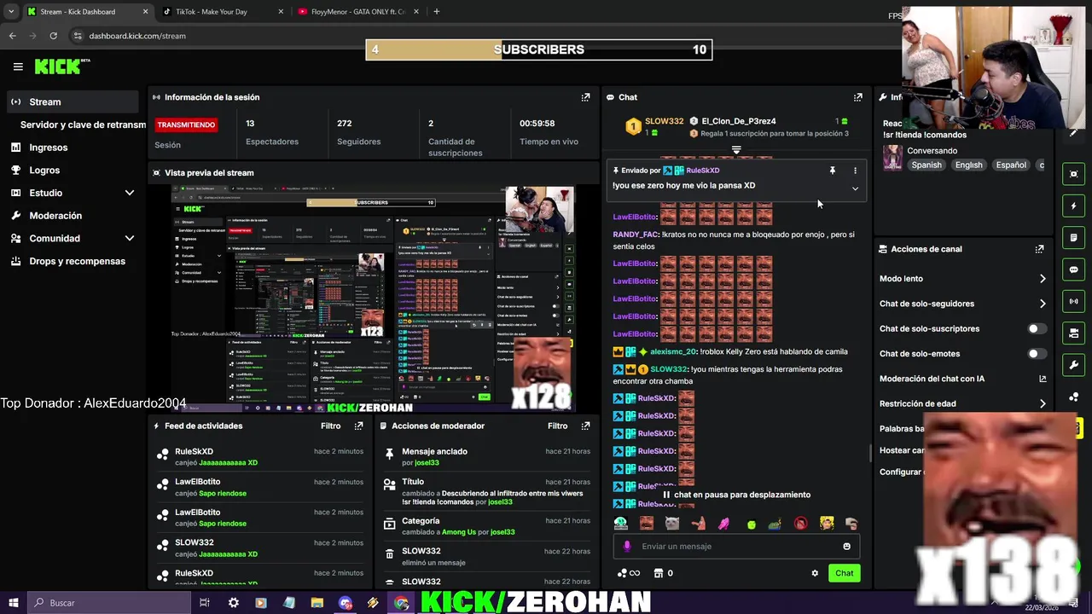Viewport: 1092px width, 614px height.
Task: Pop out the Acciones de moderador panel
Action: pos(585,426)
